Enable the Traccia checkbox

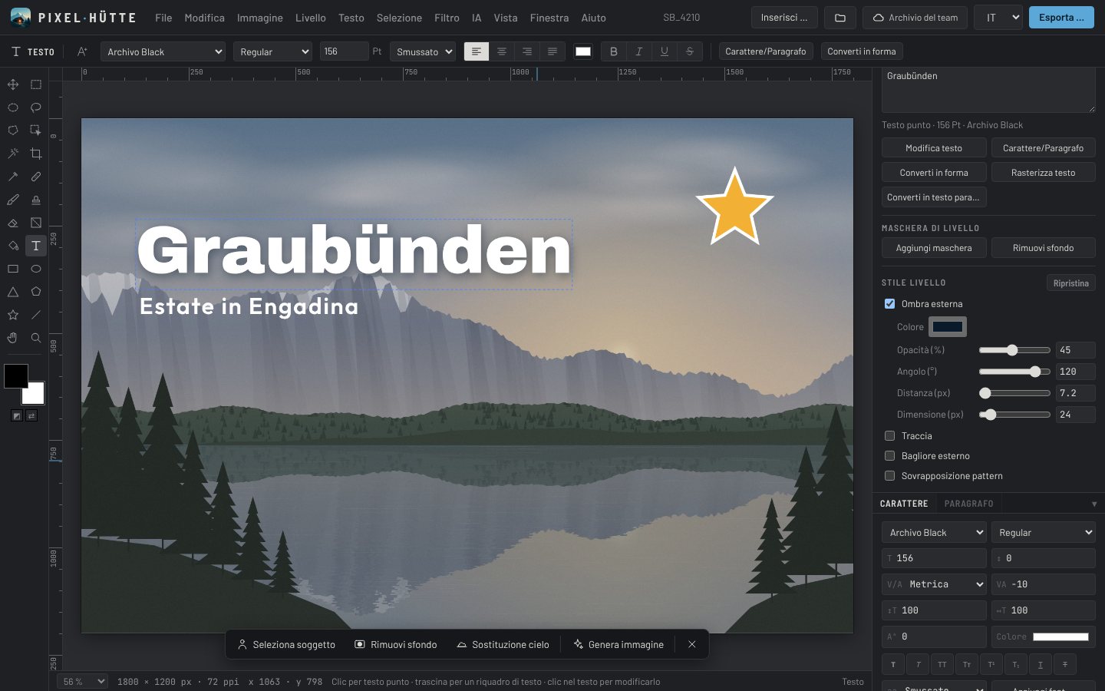[889, 436]
